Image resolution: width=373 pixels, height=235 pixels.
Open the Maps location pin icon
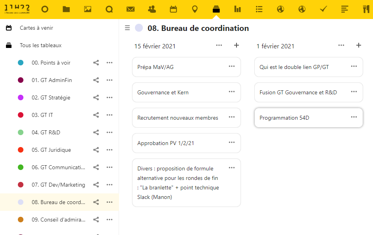195,9
